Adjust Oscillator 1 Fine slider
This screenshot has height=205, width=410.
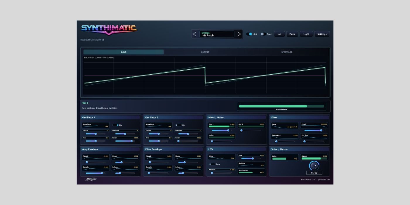95,141
